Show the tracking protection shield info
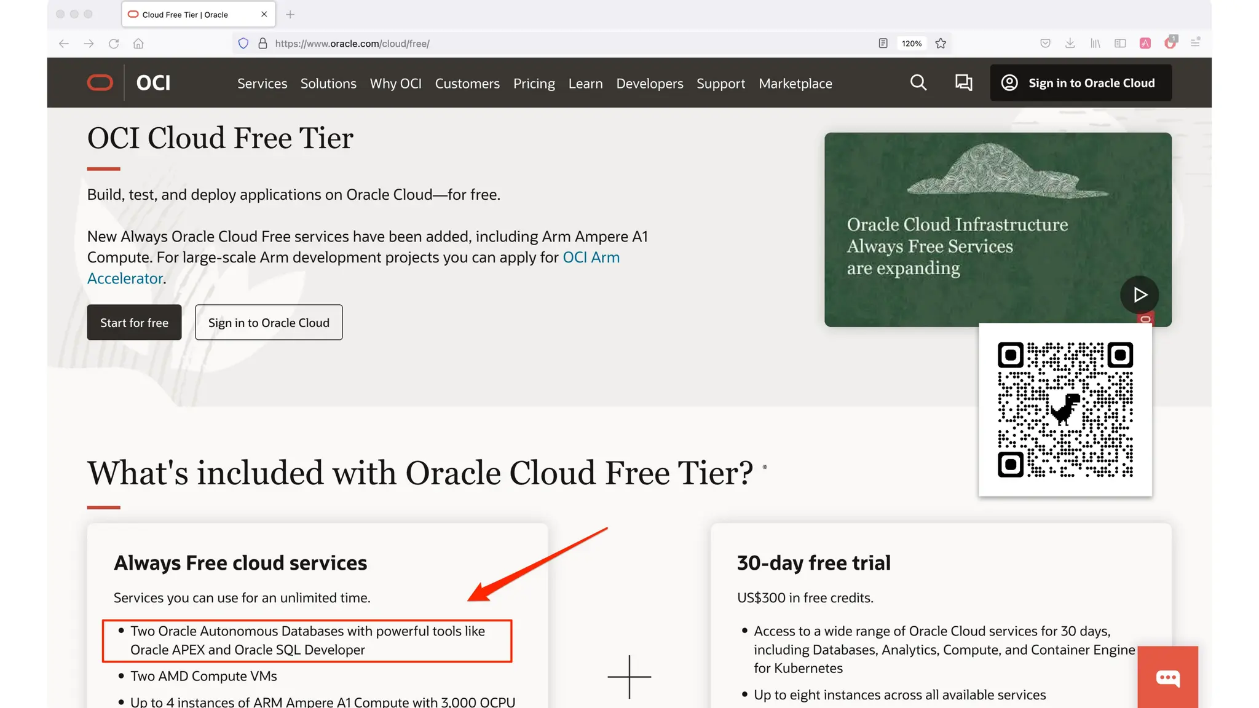This screenshot has width=1259, height=708. tap(243, 43)
